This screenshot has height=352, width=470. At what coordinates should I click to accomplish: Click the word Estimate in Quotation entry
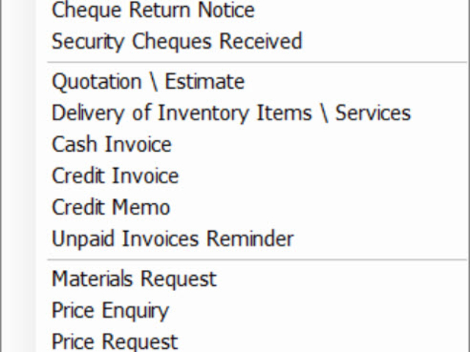click(205, 81)
